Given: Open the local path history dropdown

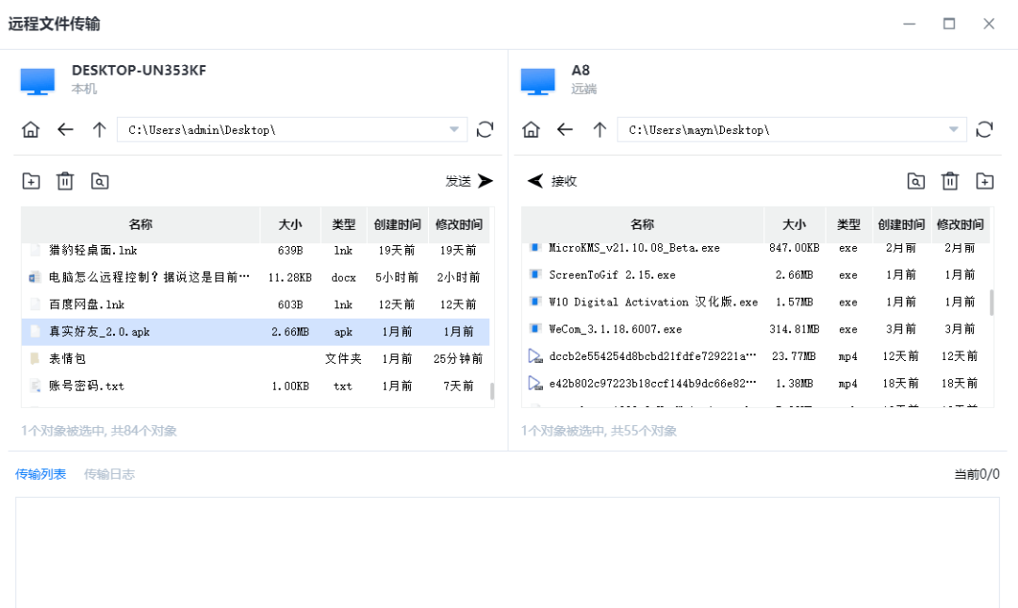Looking at the screenshot, I should (x=453, y=129).
